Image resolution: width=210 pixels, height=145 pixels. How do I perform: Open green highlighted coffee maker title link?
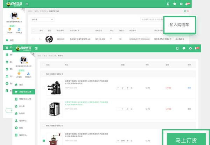(x=86, y=103)
